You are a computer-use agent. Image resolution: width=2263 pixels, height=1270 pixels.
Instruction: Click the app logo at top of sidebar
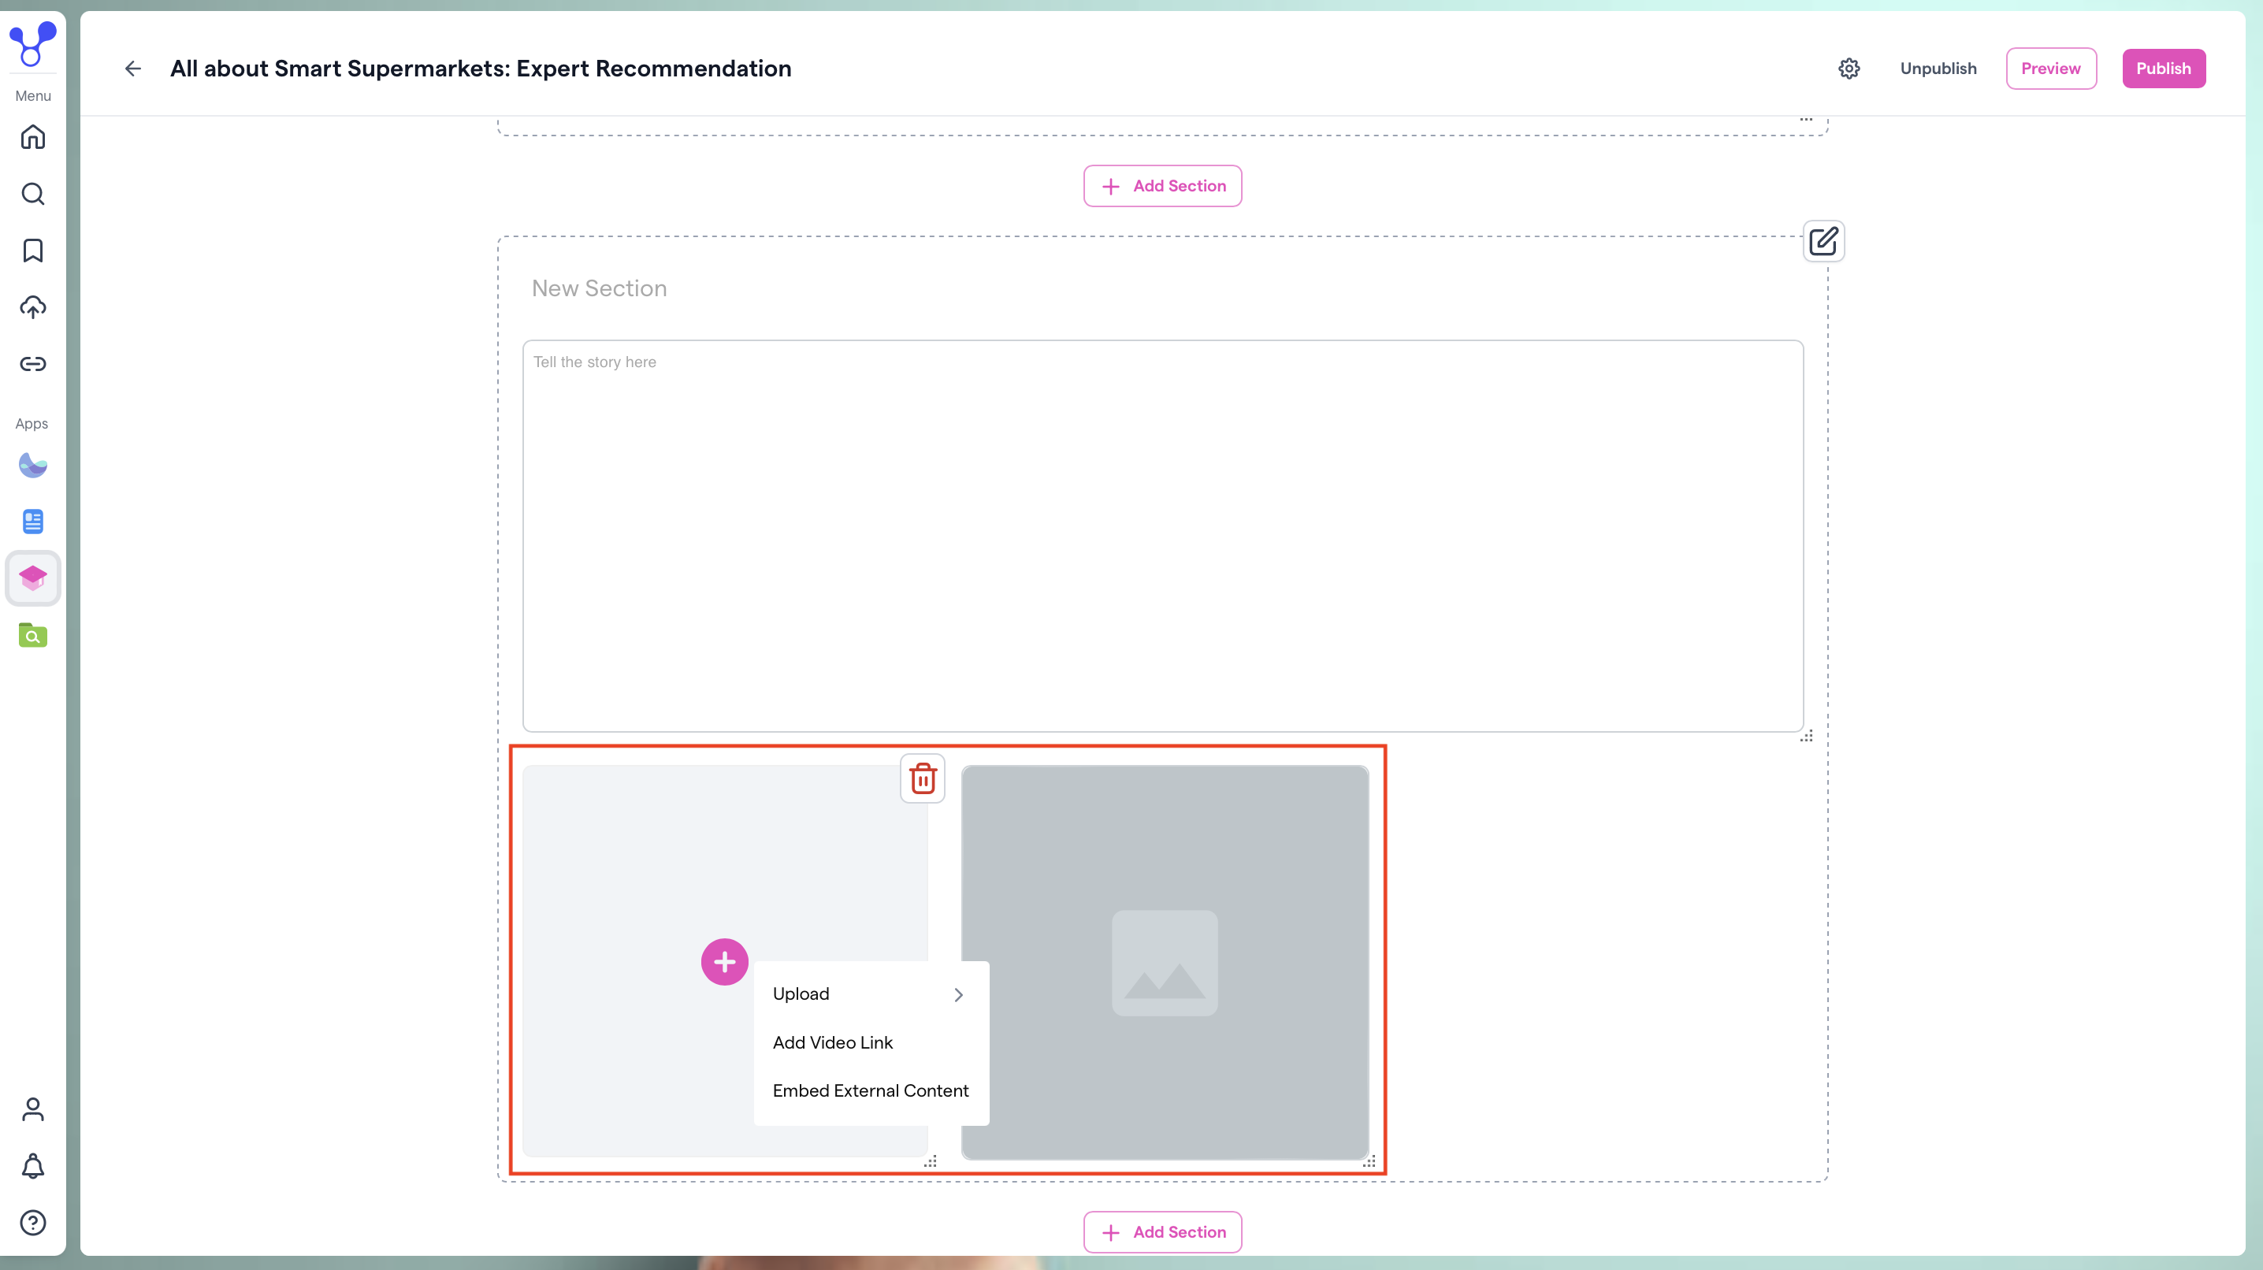tap(32, 43)
